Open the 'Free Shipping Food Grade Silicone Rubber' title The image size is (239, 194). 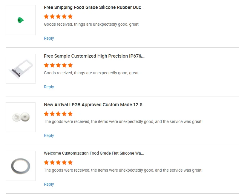click(x=94, y=7)
